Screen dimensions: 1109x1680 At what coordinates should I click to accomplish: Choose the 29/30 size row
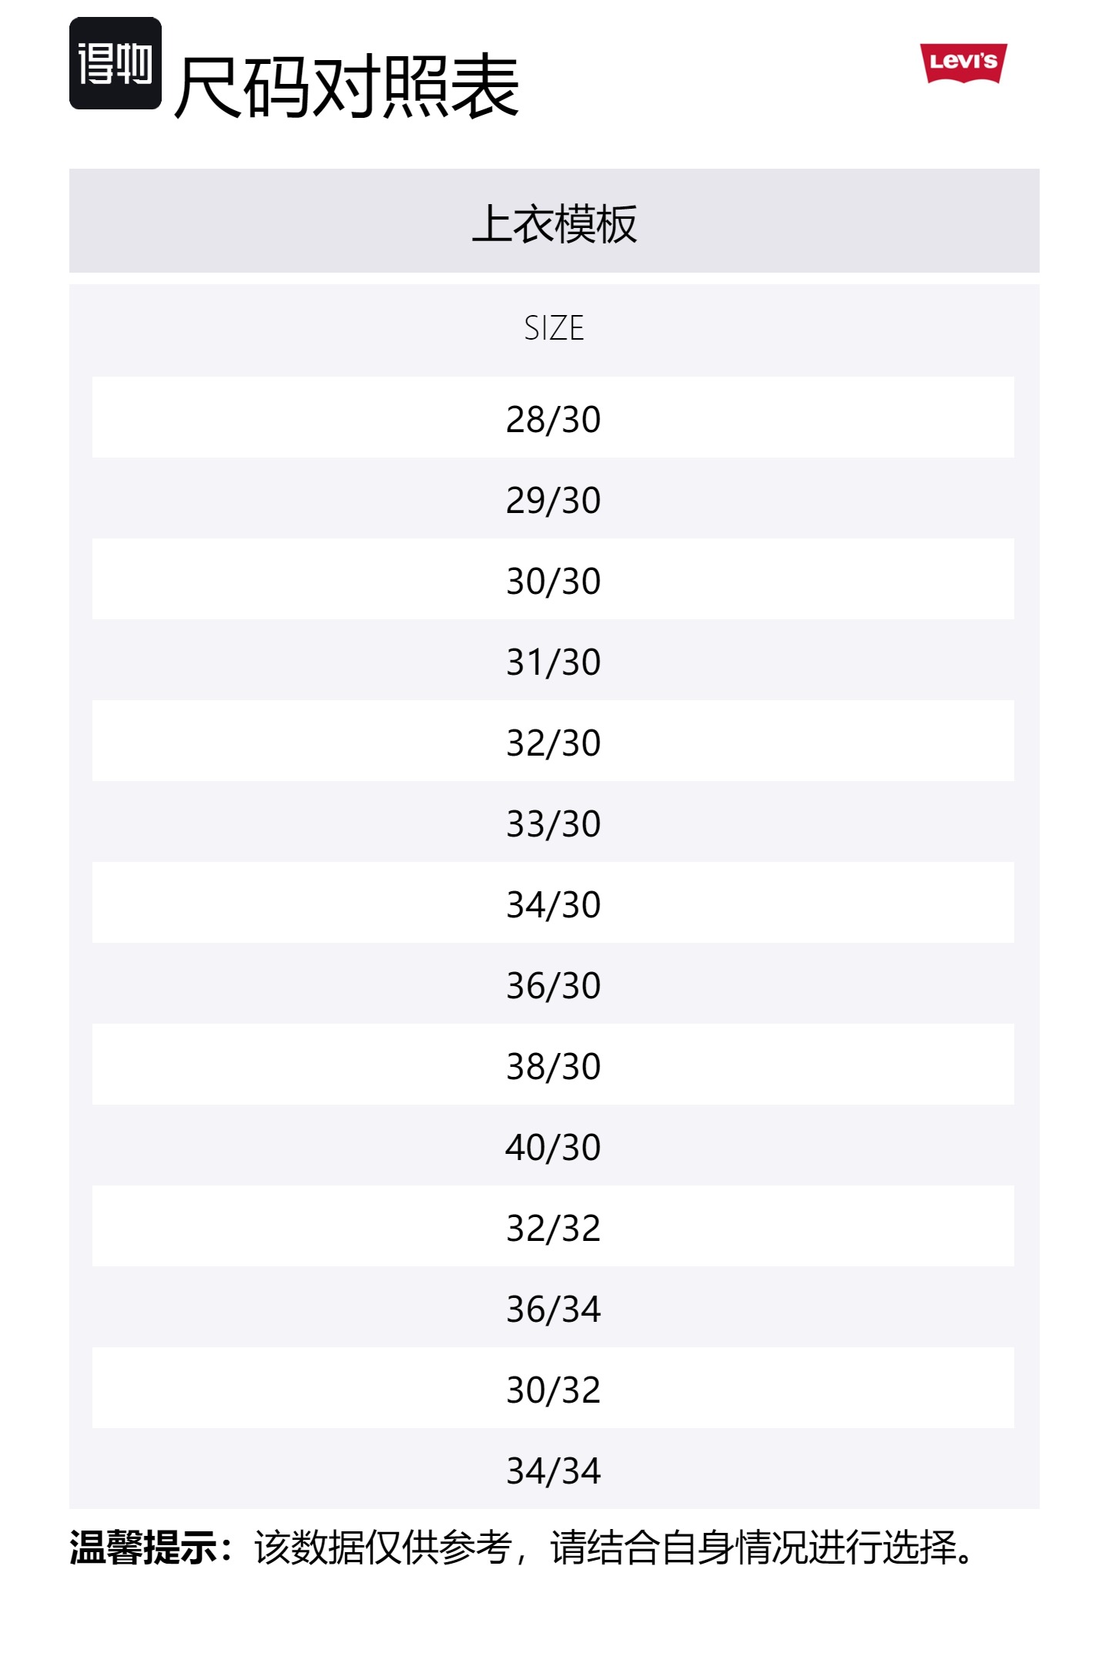553,499
